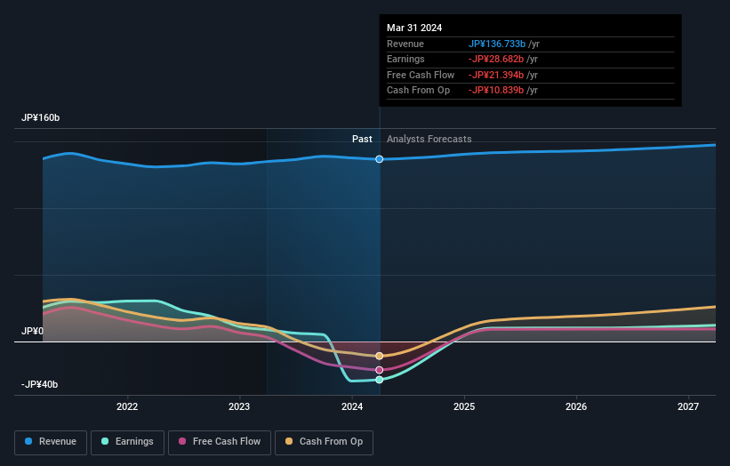730x466 pixels.
Task: Click the 2023 x-axis label
Action: (239, 406)
